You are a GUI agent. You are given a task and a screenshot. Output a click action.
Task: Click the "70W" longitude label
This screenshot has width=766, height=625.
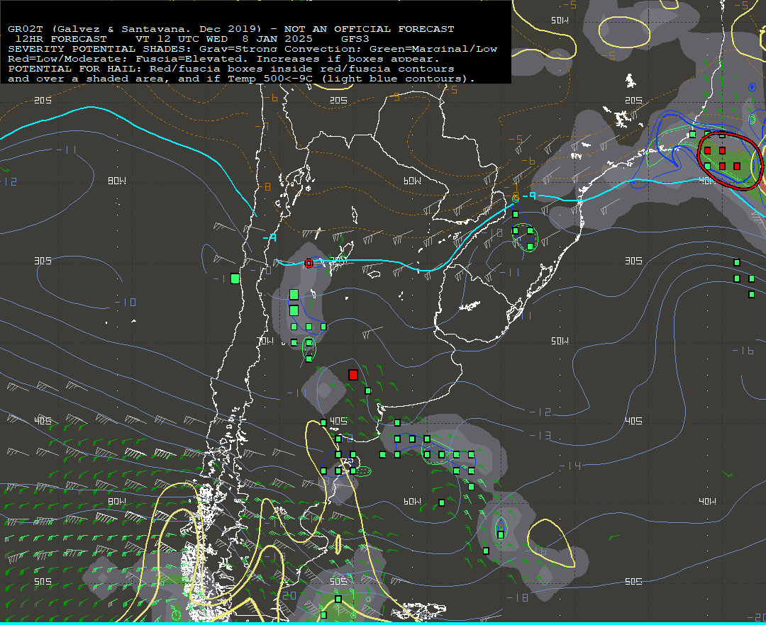265,341
